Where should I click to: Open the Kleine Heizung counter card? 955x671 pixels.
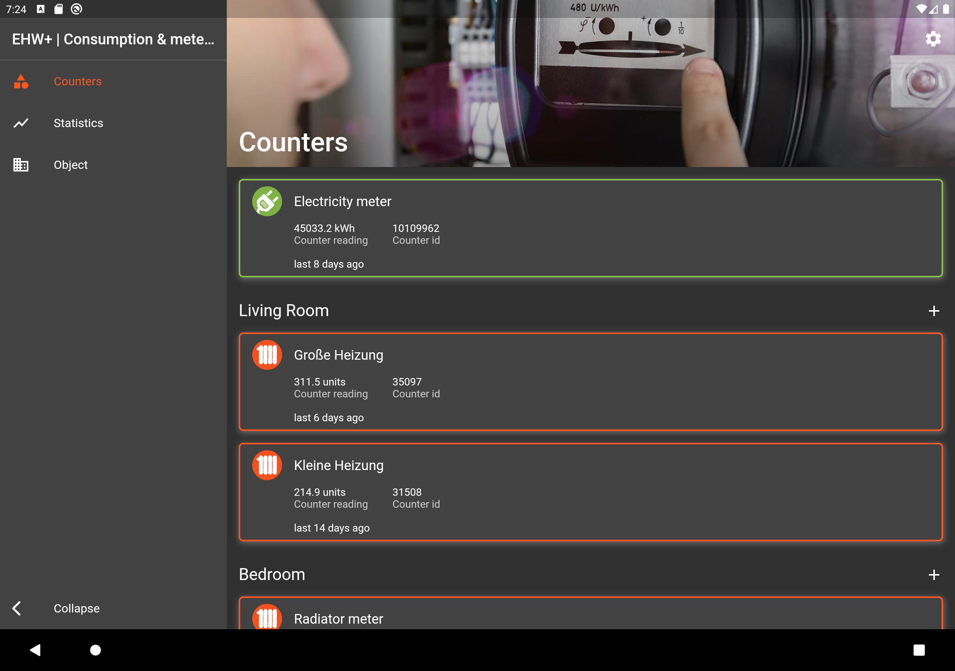[591, 492]
